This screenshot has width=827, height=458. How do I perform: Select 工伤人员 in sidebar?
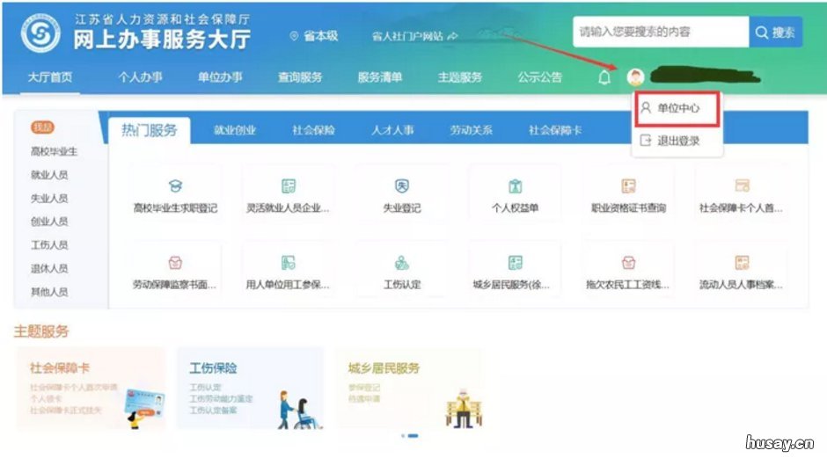[x=49, y=245]
